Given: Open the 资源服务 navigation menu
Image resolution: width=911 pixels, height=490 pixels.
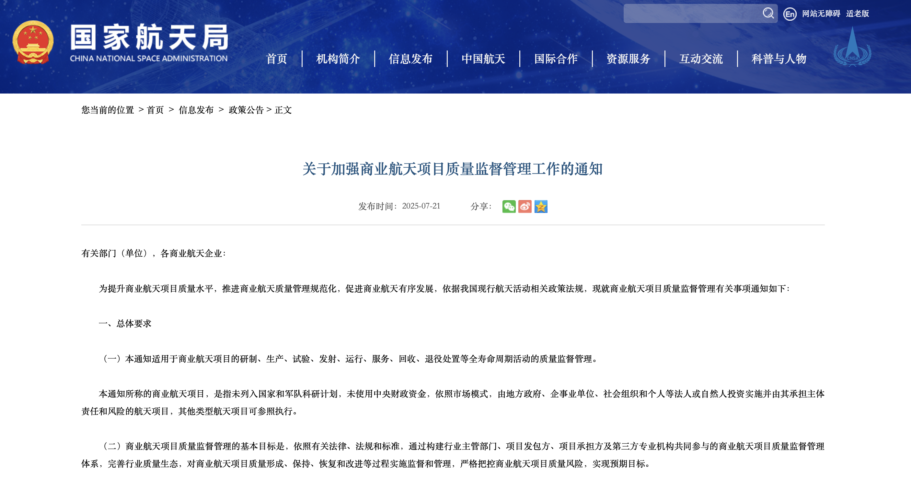Looking at the screenshot, I should [628, 59].
